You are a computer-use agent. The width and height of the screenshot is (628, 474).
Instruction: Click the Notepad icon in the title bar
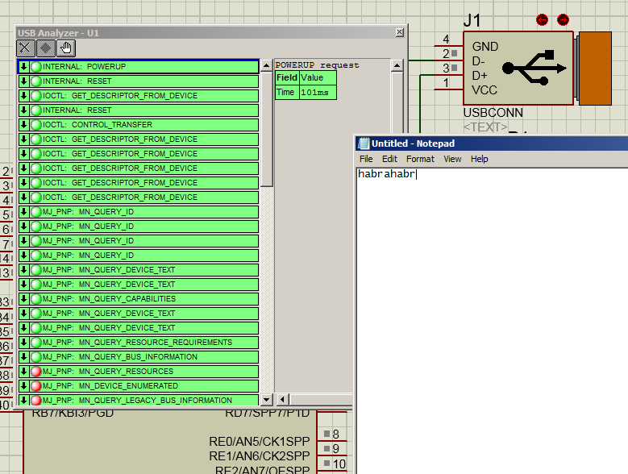click(x=364, y=143)
